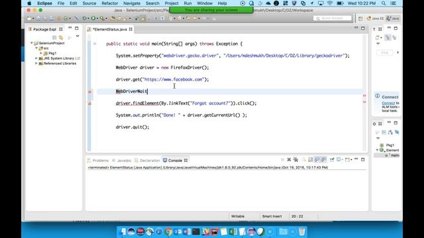The image size is (424, 238).
Task: Collapse the SeleniumProject tree node
Action: pos(32,43)
